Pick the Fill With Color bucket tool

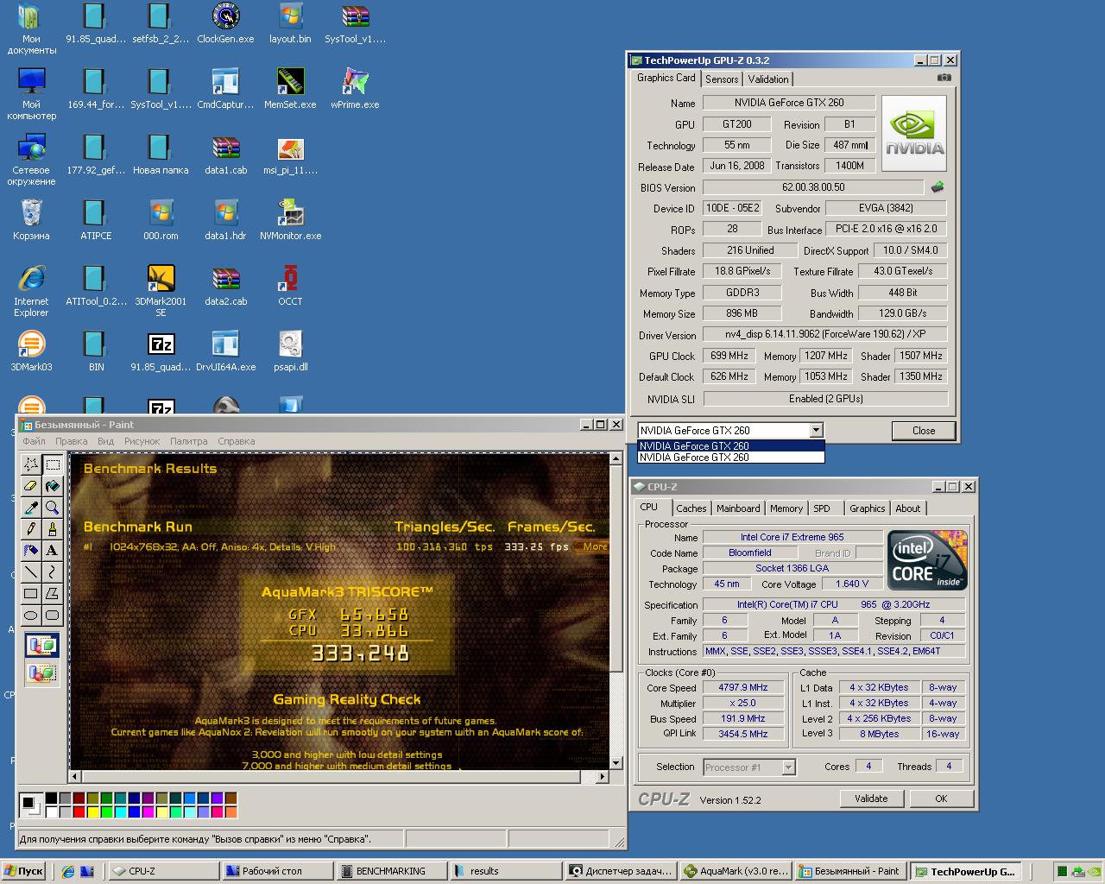point(53,486)
